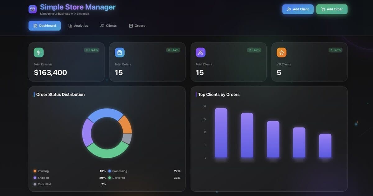The width and height of the screenshot is (373, 196).
Task: Select the orange Pending donut segment
Action: (x=126, y=124)
